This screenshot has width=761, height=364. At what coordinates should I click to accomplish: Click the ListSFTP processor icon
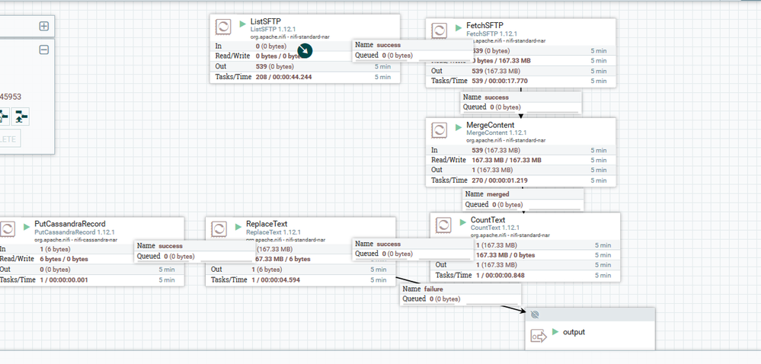pos(223,27)
